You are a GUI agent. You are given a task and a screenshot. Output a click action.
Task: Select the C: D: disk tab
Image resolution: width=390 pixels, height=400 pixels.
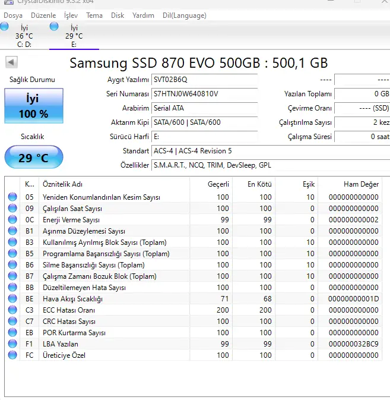point(24,36)
